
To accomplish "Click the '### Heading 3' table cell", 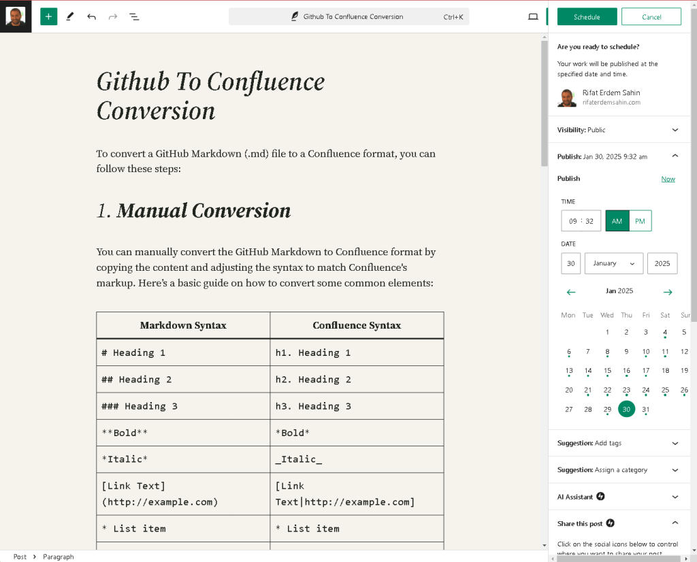I will click(183, 406).
